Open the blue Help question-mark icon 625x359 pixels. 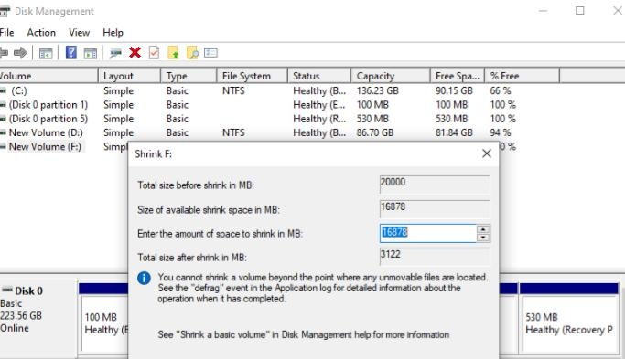[x=71, y=53]
